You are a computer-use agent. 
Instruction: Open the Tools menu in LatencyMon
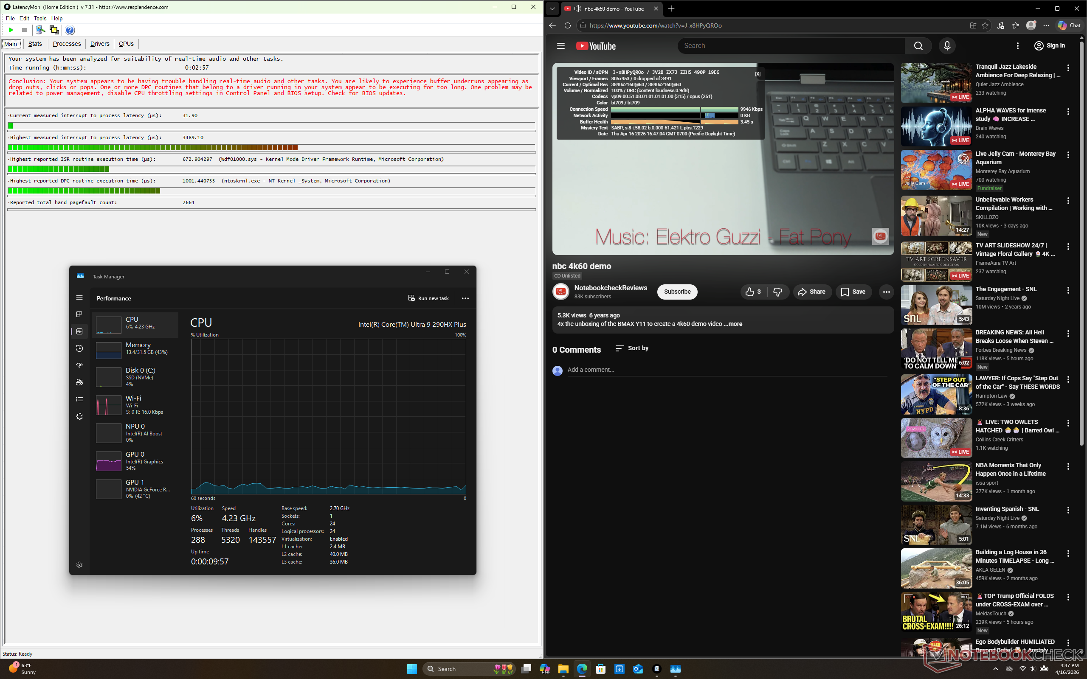[40, 18]
